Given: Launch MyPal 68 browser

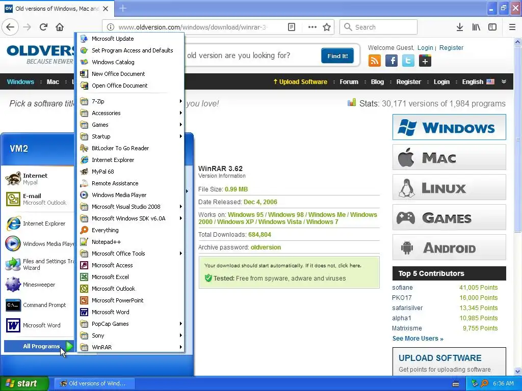Looking at the screenshot, I should (131, 172).
